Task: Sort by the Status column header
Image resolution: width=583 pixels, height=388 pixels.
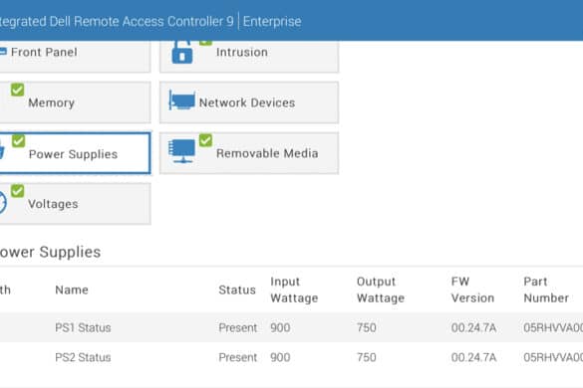Action: pos(237,290)
